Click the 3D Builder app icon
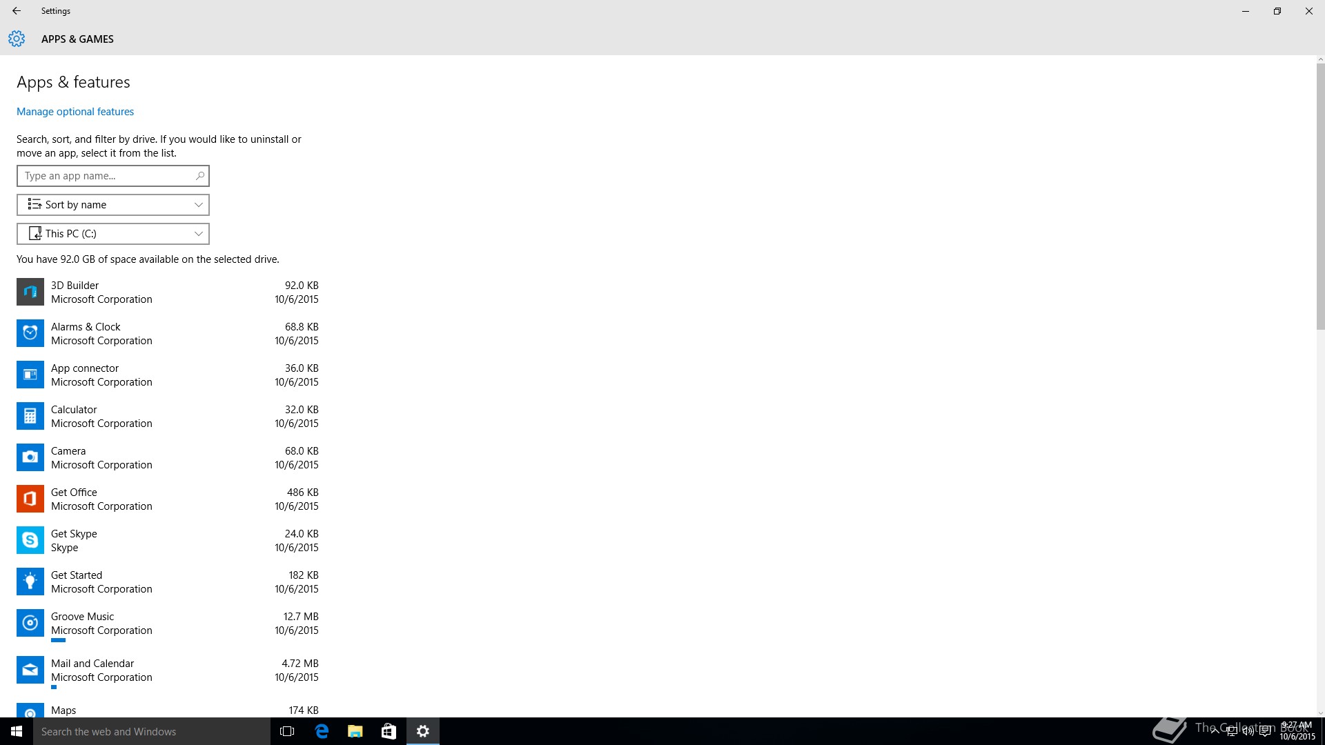Screen dimensions: 1325x745 [x=30, y=292]
